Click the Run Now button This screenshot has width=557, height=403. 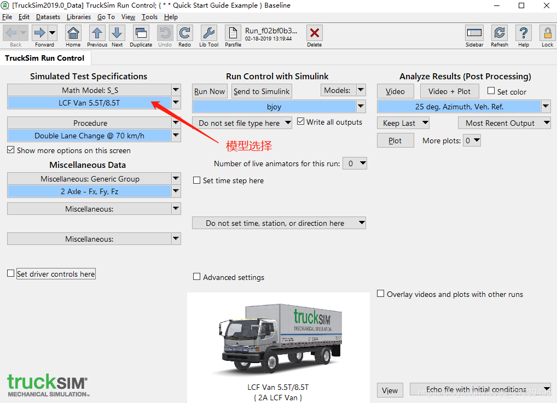[x=210, y=91]
